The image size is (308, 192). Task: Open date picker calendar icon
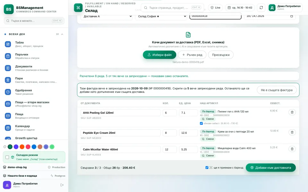[292, 16]
